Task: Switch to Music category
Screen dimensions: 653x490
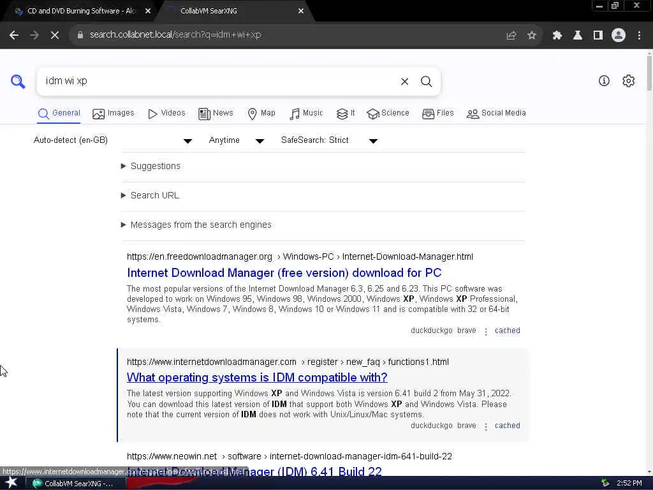Action: click(306, 114)
